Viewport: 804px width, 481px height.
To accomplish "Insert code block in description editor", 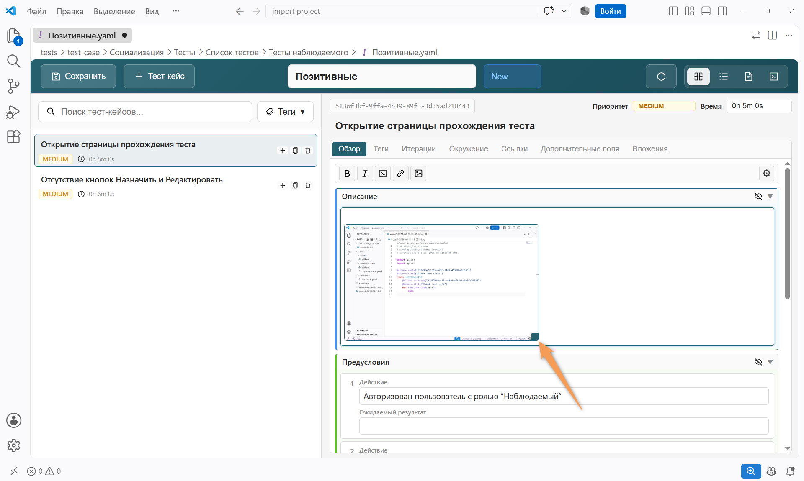I will (383, 174).
